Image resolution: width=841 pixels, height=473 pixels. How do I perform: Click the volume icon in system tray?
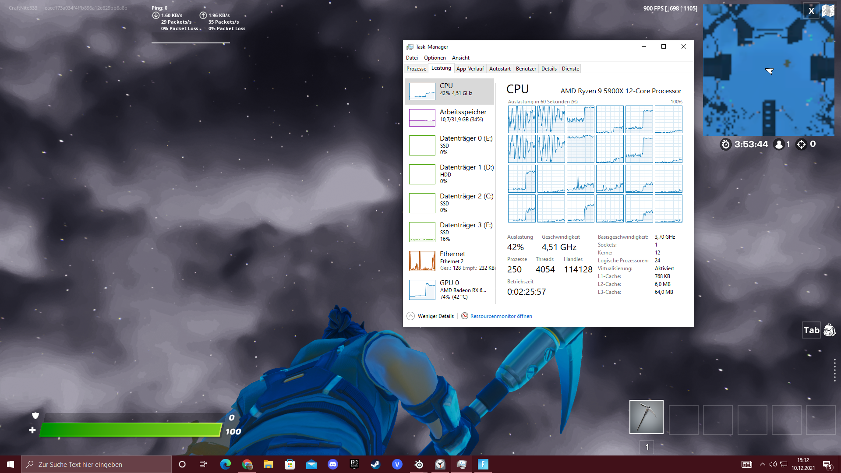click(773, 464)
